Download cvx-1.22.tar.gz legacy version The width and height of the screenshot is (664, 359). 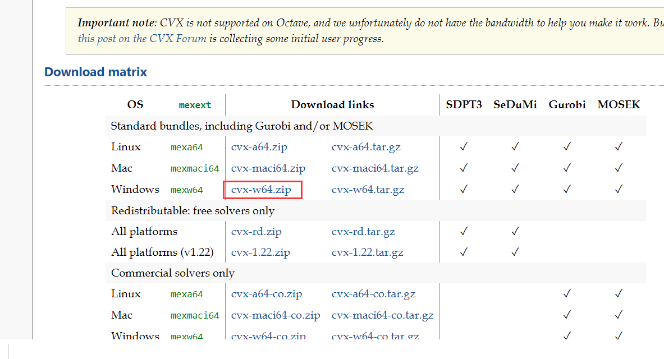pyautogui.click(x=367, y=252)
